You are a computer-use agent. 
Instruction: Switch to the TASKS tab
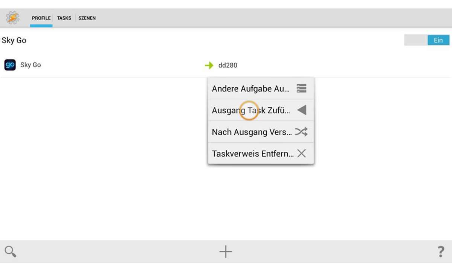coord(64,18)
